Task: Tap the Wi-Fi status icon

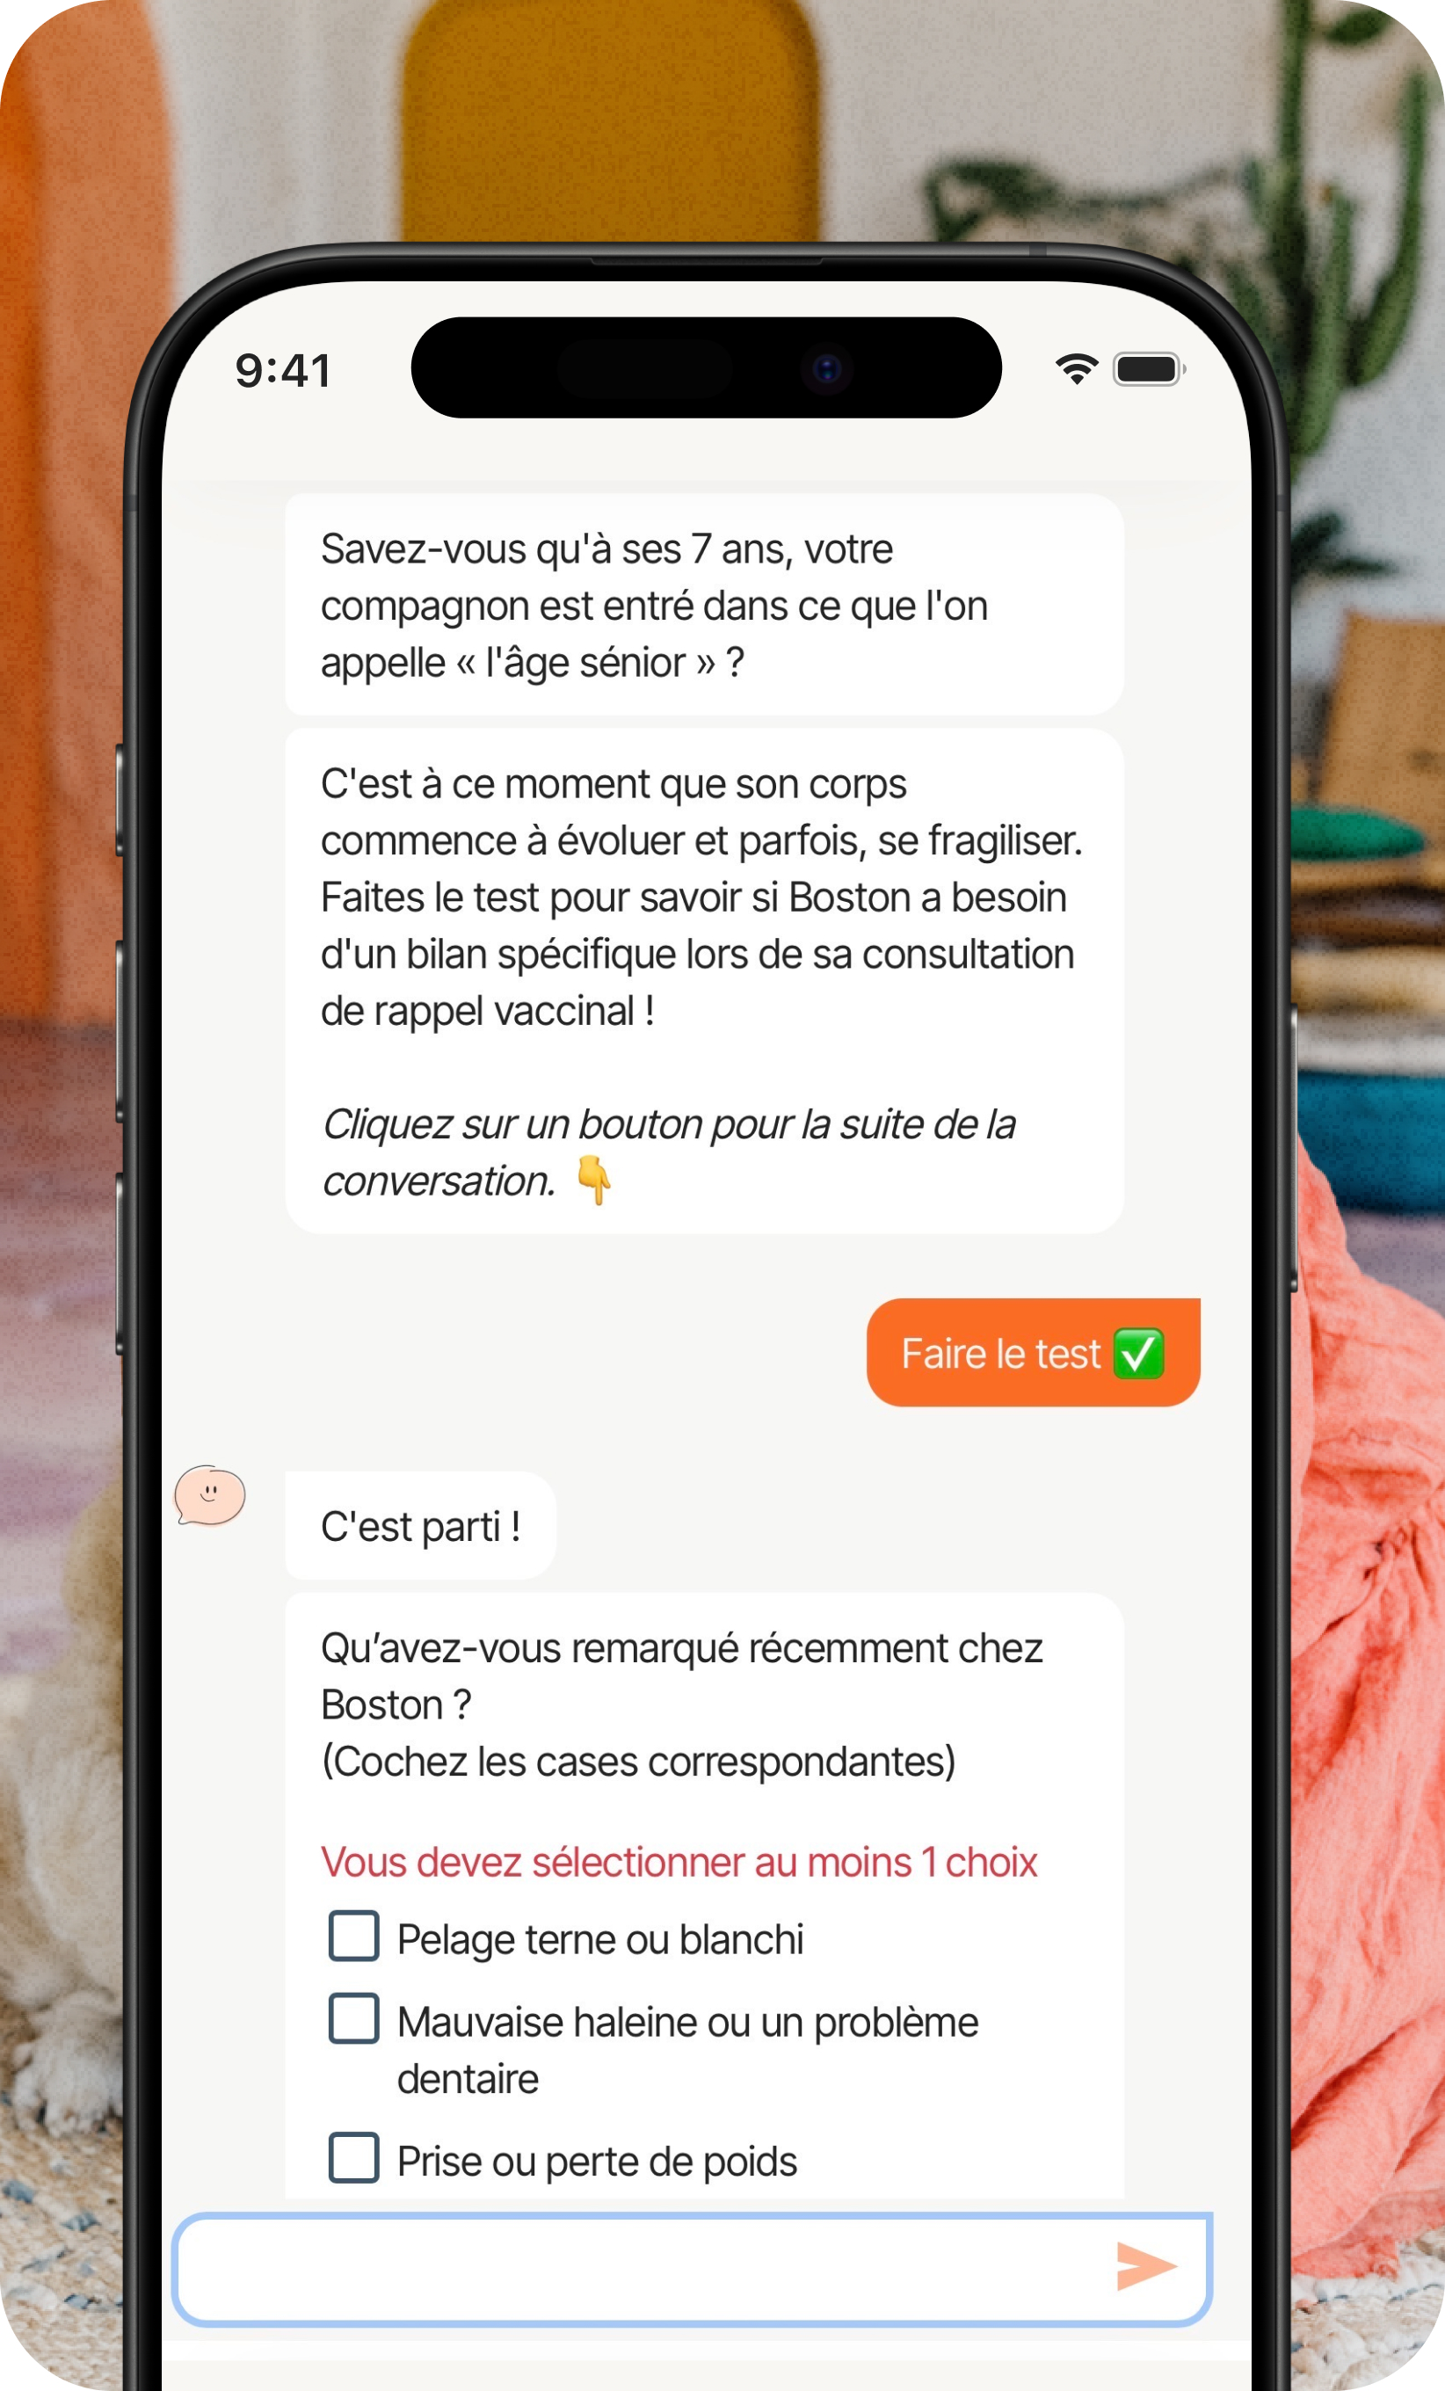Action: 1076,368
